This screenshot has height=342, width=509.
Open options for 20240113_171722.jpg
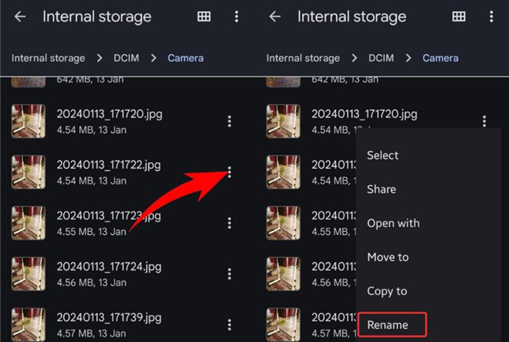tap(230, 172)
